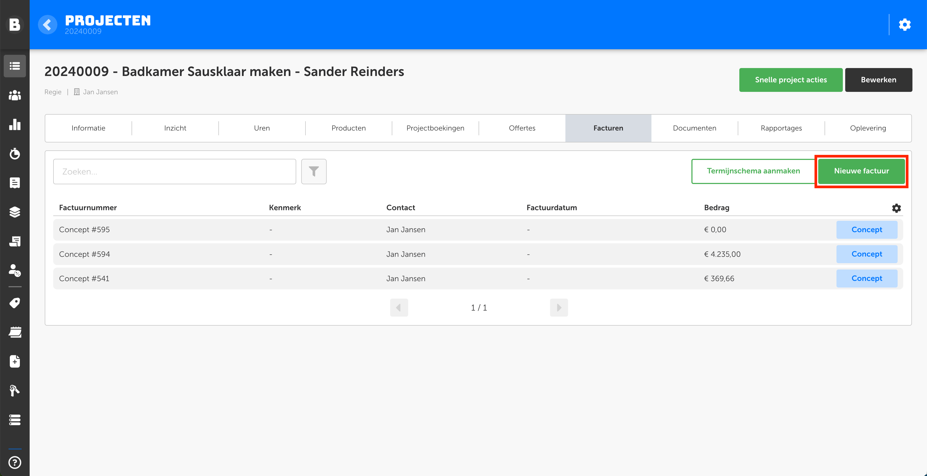This screenshot has height=476, width=927.
Task: Open the contacts group sidebar icon
Action: click(15, 95)
